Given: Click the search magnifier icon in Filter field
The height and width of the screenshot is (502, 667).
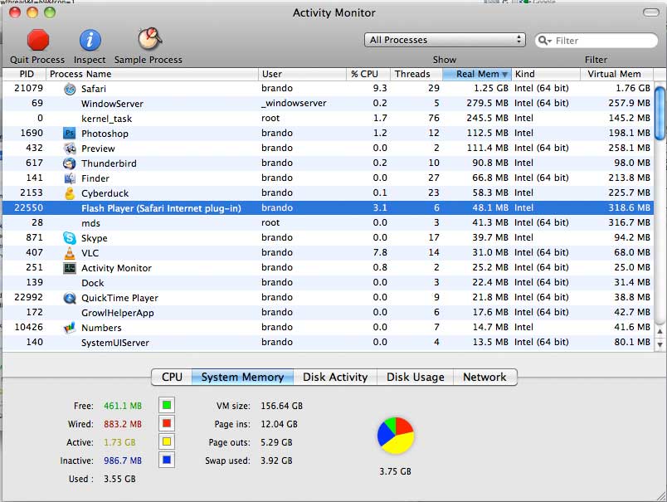Looking at the screenshot, I should pyautogui.click(x=544, y=41).
